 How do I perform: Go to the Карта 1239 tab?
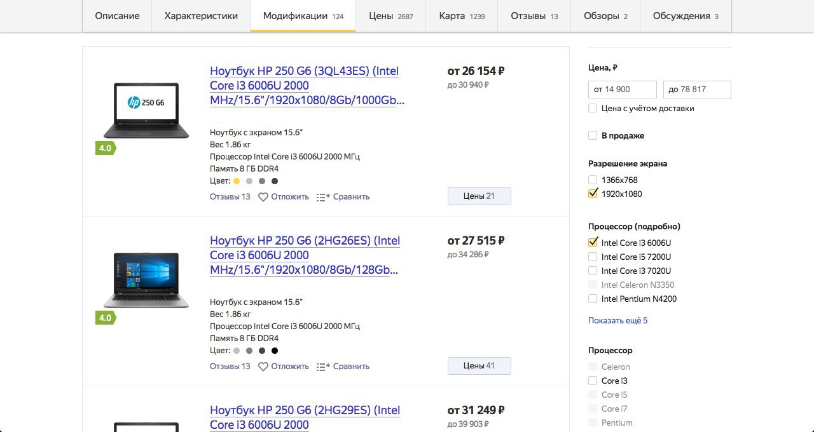(x=462, y=16)
